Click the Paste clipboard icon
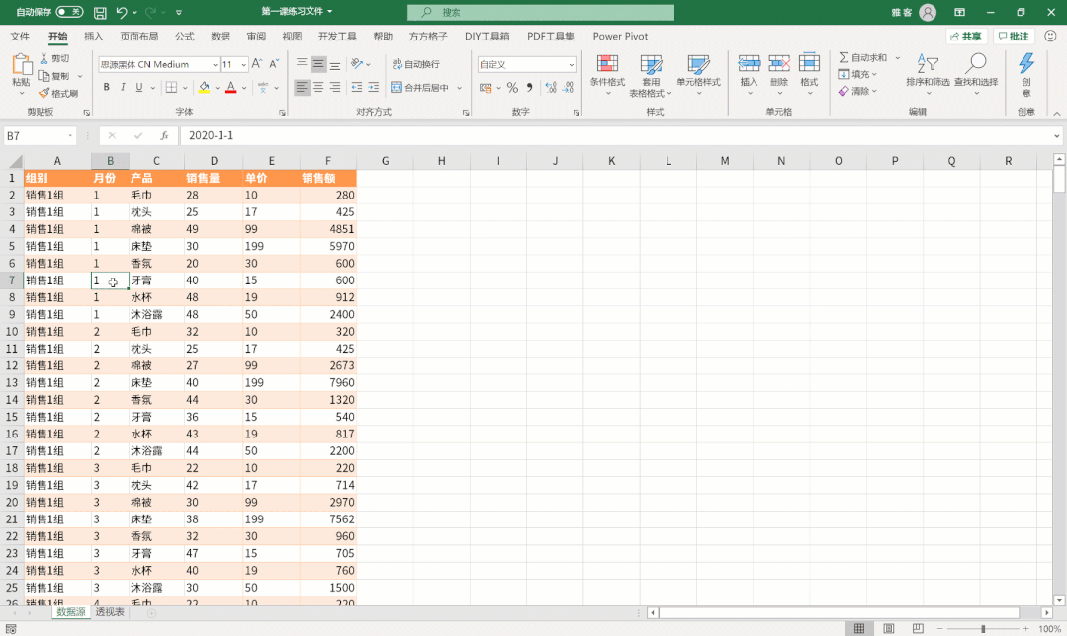The image size is (1067, 636). coord(21,64)
